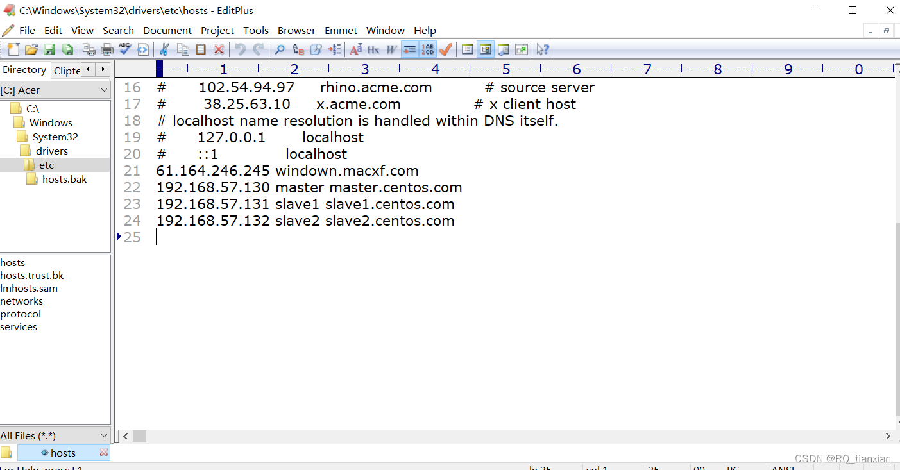Select the drivers folder in tree
The image size is (900, 470).
click(x=52, y=151)
